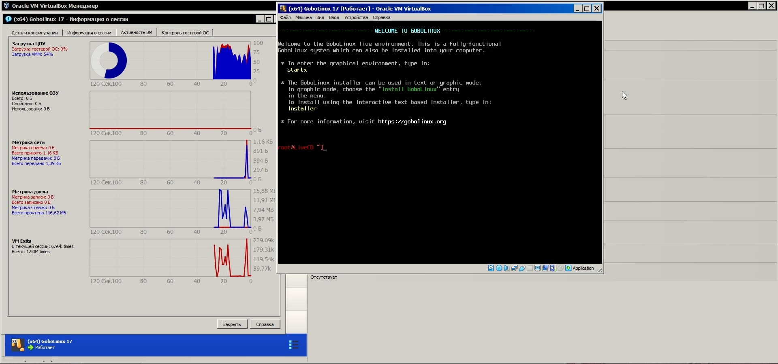Expand the Ввод menu
Viewport: 778px width, 364px height.
point(334,17)
